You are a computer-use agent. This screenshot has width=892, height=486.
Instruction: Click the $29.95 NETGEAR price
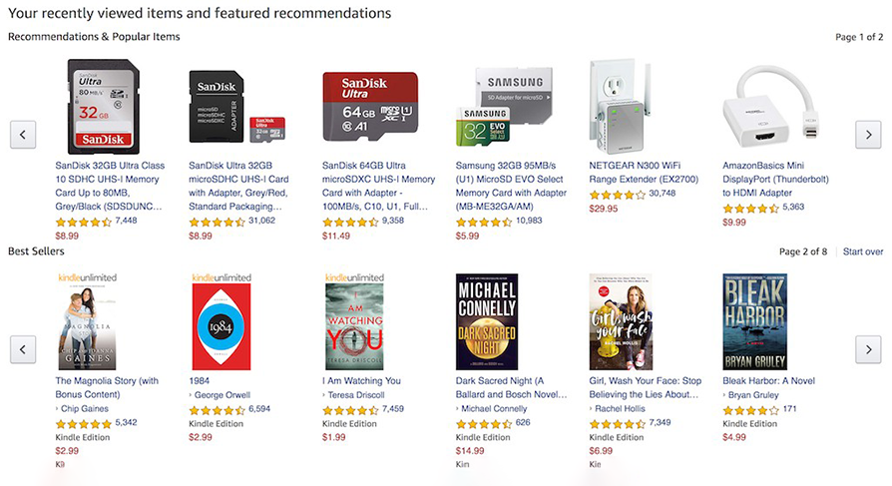(604, 209)
